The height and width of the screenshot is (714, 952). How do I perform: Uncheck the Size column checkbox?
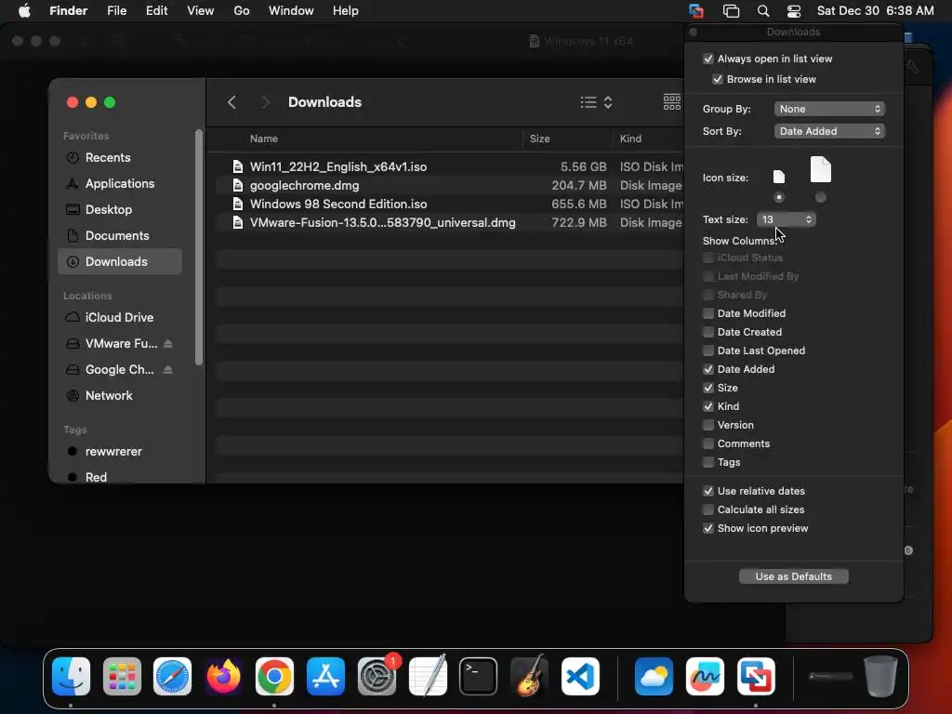707,388
